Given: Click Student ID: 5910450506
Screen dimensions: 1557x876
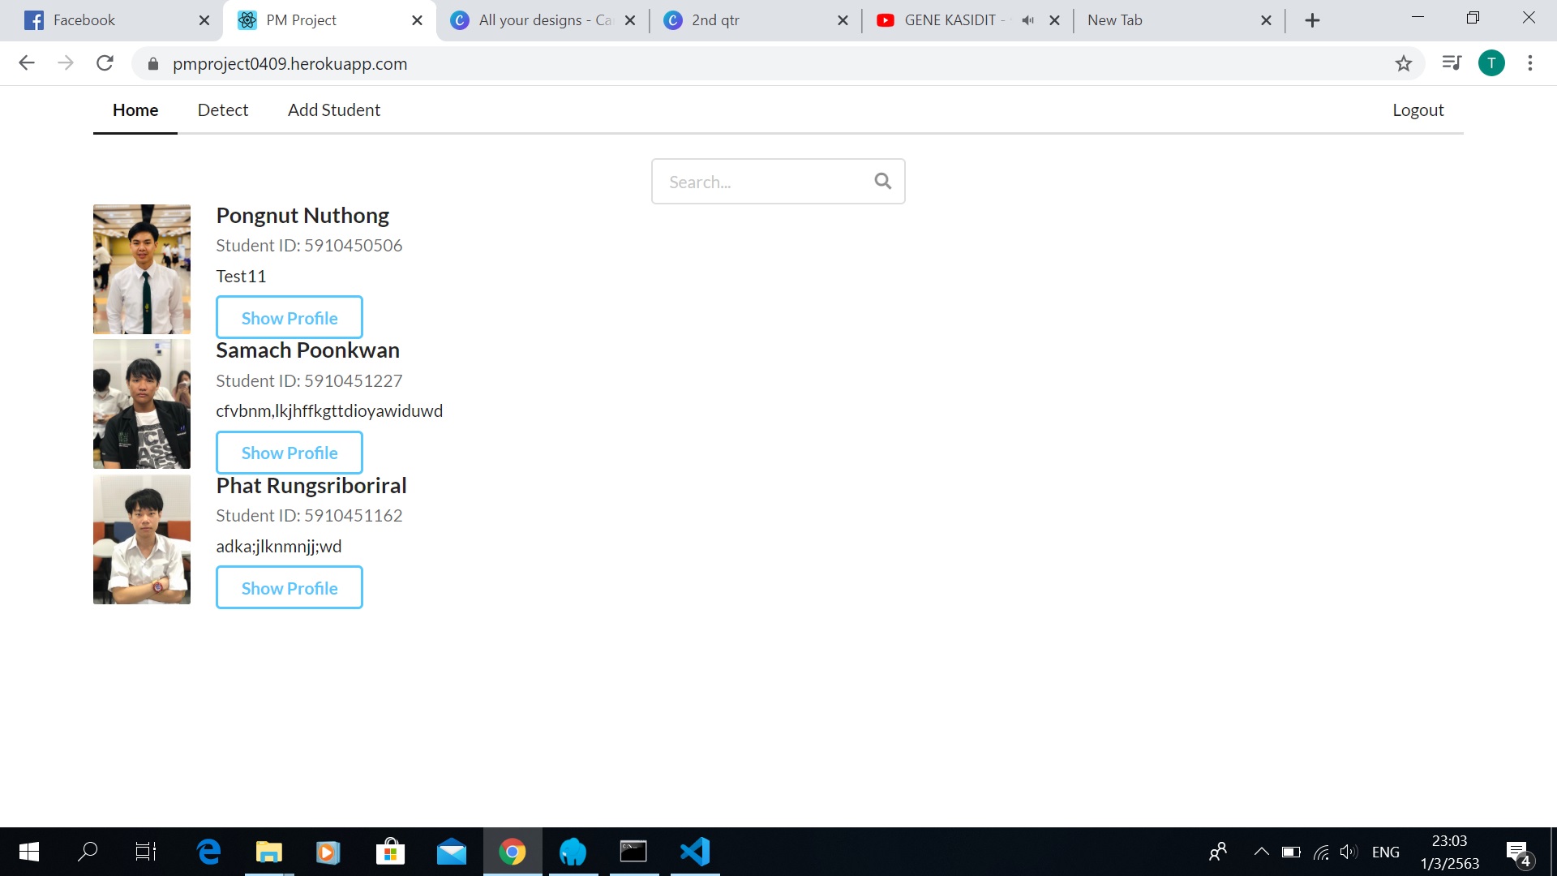Looking at the screenshot, I should pos(309,245).
